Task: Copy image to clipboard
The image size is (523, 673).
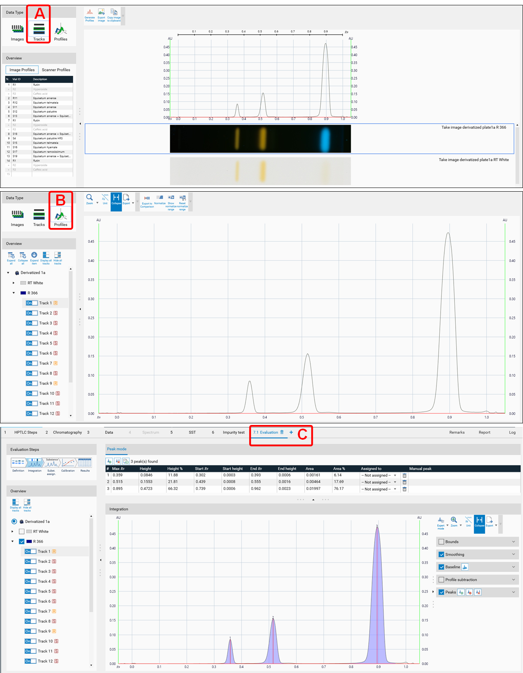Action: click(114, 14)
